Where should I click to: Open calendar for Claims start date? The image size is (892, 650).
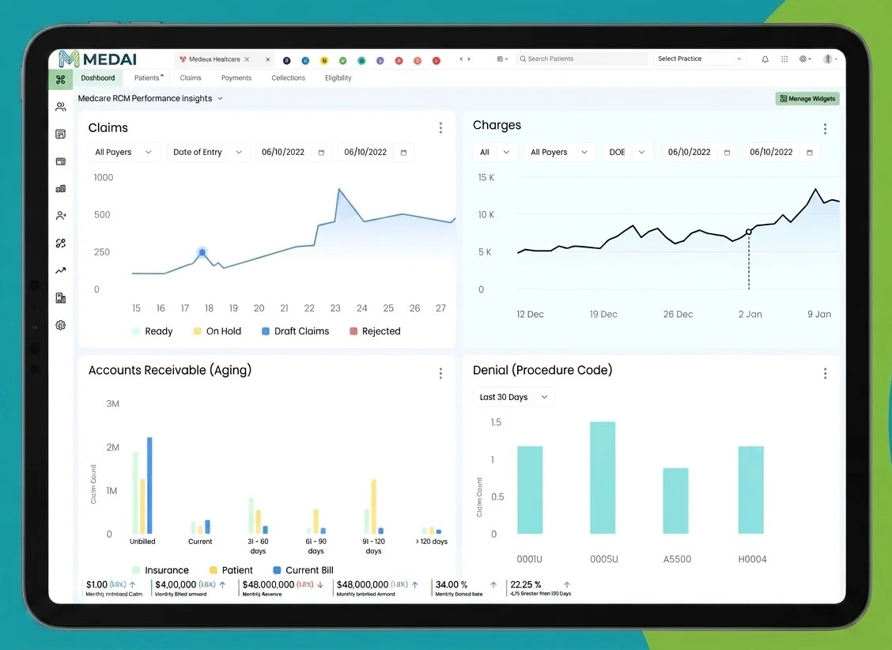321,153
